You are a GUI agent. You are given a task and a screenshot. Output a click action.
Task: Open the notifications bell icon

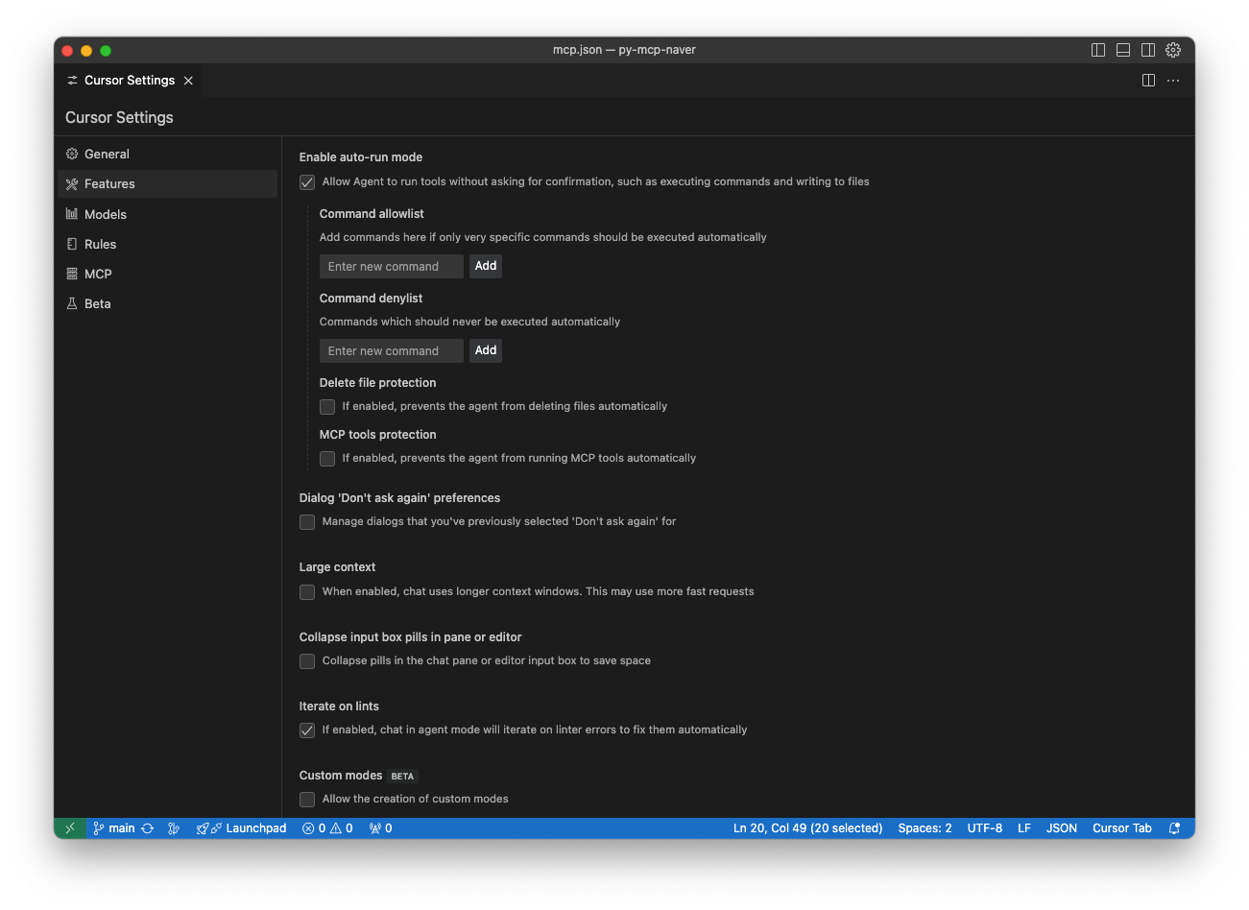[1174, 828]
